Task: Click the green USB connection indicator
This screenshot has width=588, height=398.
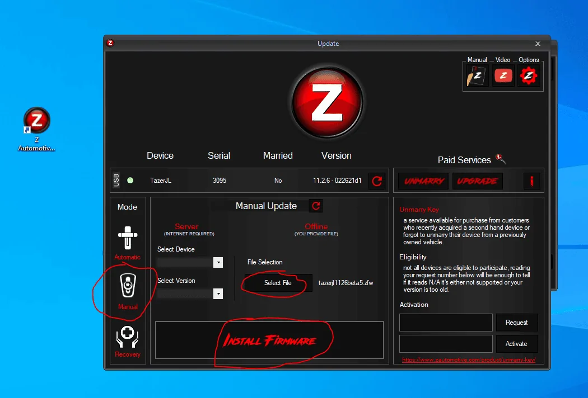Action: coord(130,181)
